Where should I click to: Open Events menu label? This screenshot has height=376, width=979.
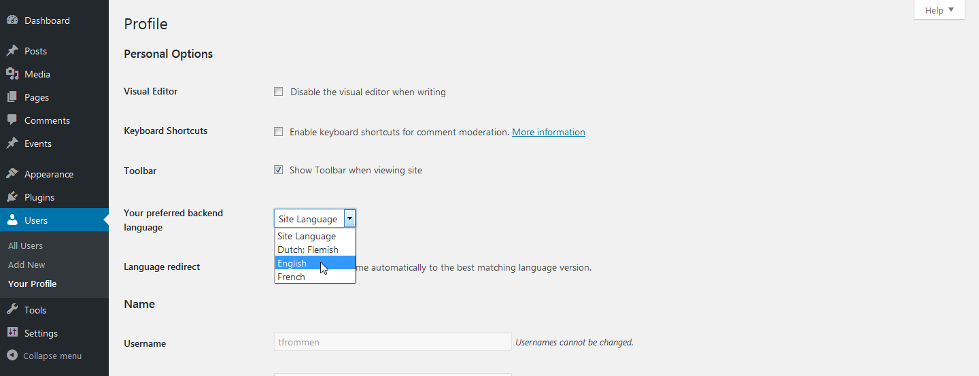pos(38,143)
